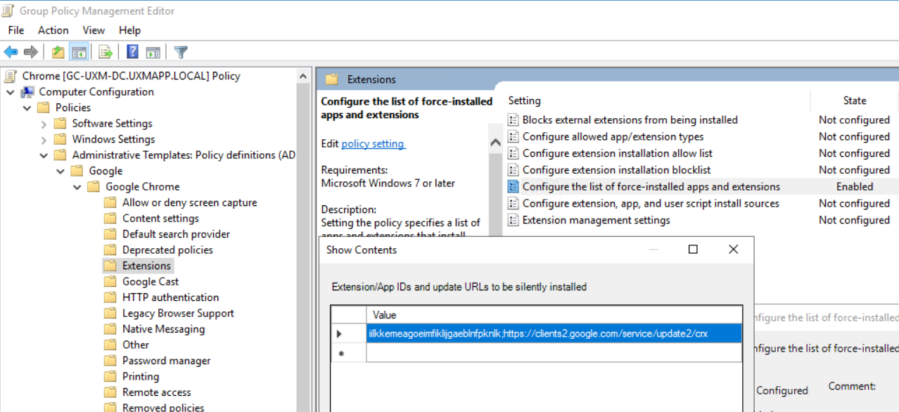Click the Forward arrow toolbar icon
The height and width of the screenshot is (412, 899).
(x=30, y=52)
